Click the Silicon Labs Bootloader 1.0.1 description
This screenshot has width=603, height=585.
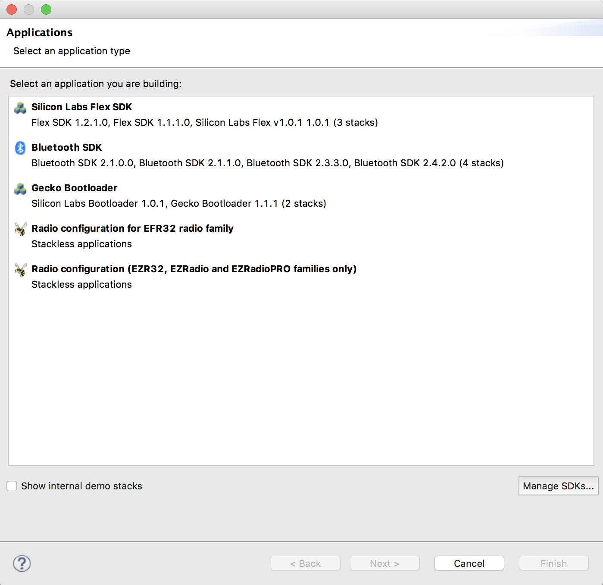[179, 203]
